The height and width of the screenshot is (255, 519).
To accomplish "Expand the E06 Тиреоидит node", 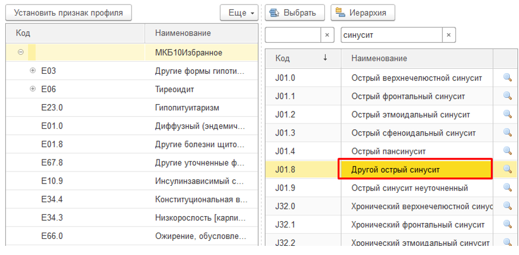I will 32,89.
